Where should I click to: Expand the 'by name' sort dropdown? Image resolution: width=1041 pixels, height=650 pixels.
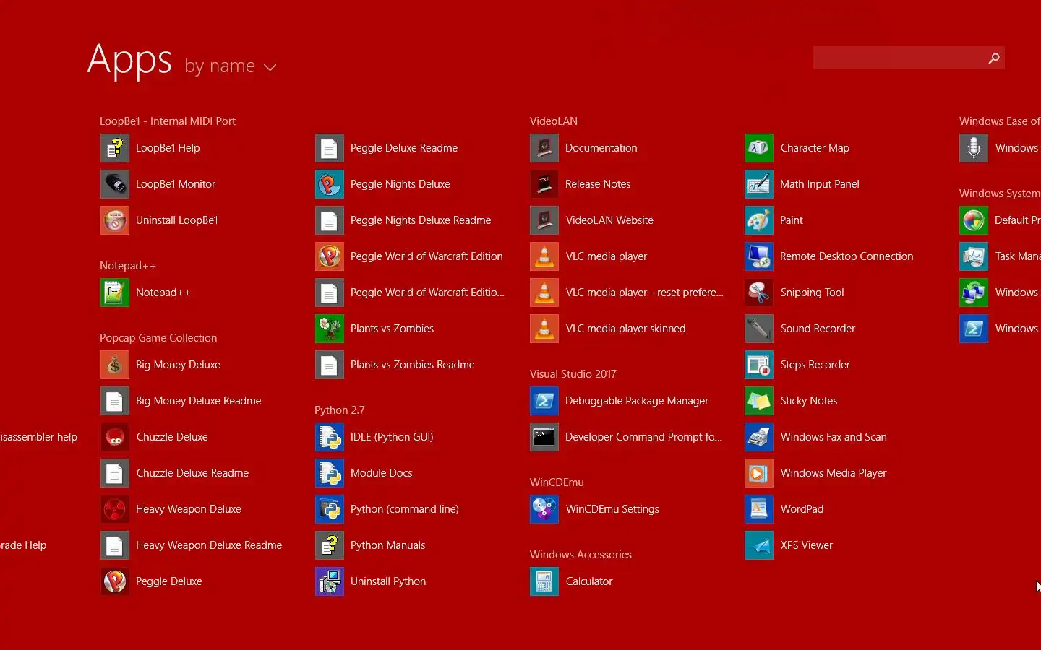click(231, 66)
